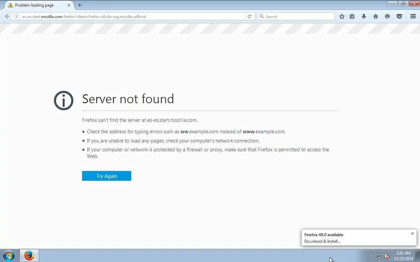Open the Firefox hamburger menu
Screen dimensions: 420x262
(x=413, y=16)
